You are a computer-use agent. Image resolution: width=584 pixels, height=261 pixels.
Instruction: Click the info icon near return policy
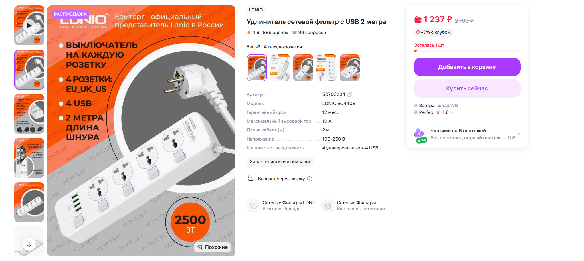tap(310, 179)
